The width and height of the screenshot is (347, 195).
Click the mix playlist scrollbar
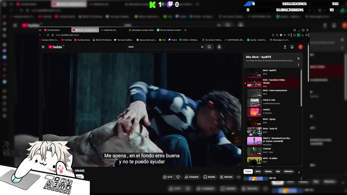click(x=301, y=88)
